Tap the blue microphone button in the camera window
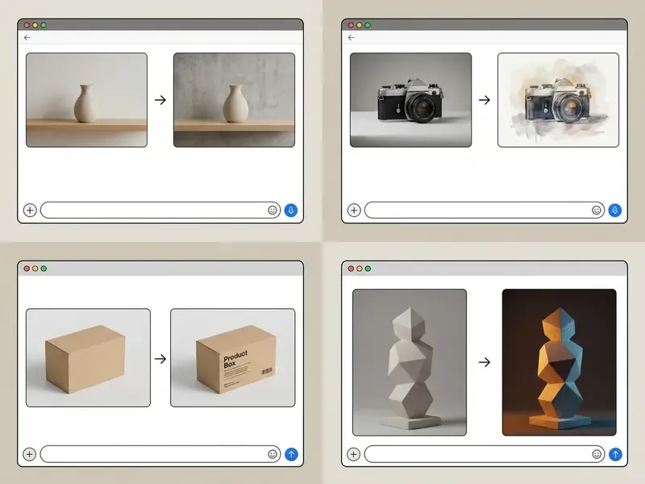This screenshot has width=645, height=484. [x=615, y=211]
